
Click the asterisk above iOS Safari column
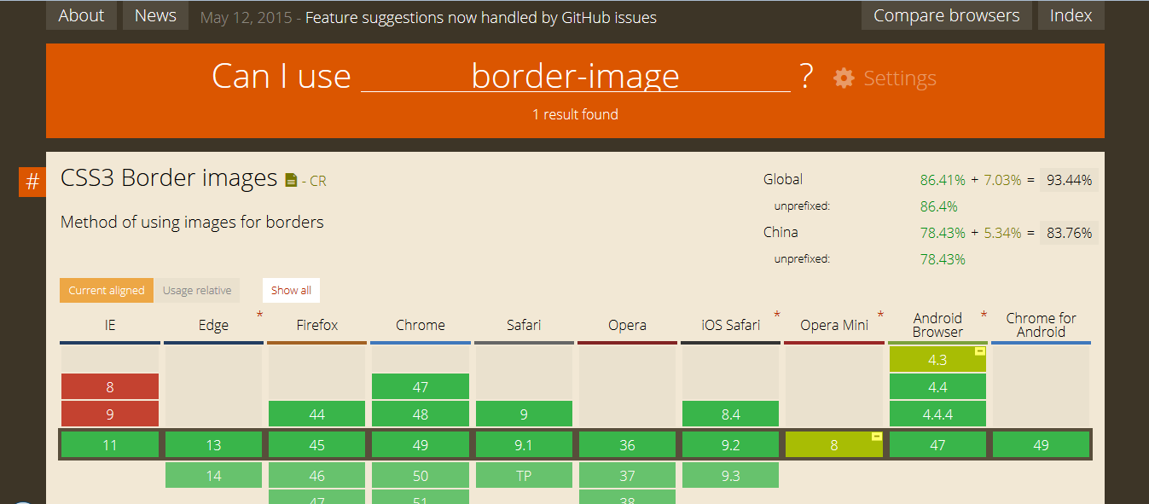click(777, 314)
